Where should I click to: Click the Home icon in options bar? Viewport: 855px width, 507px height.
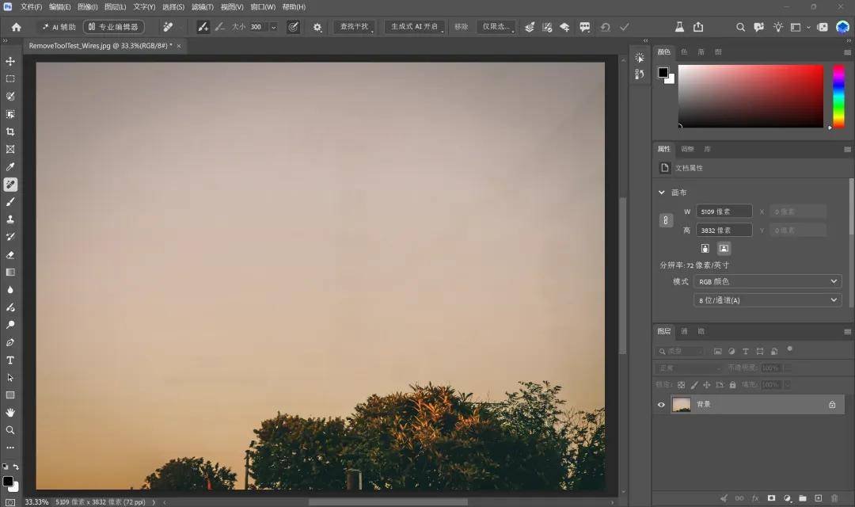[x=17, y=27]
